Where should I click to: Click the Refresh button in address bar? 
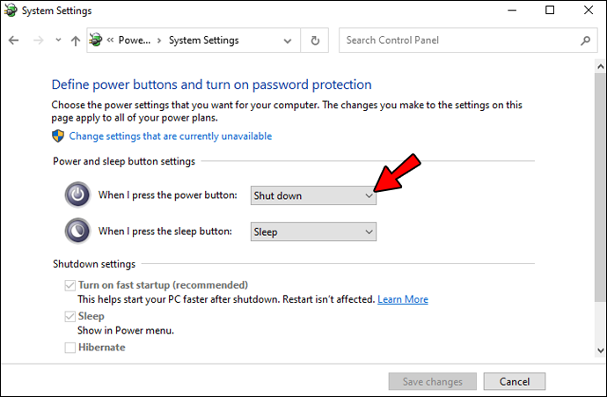click(315, 40)
